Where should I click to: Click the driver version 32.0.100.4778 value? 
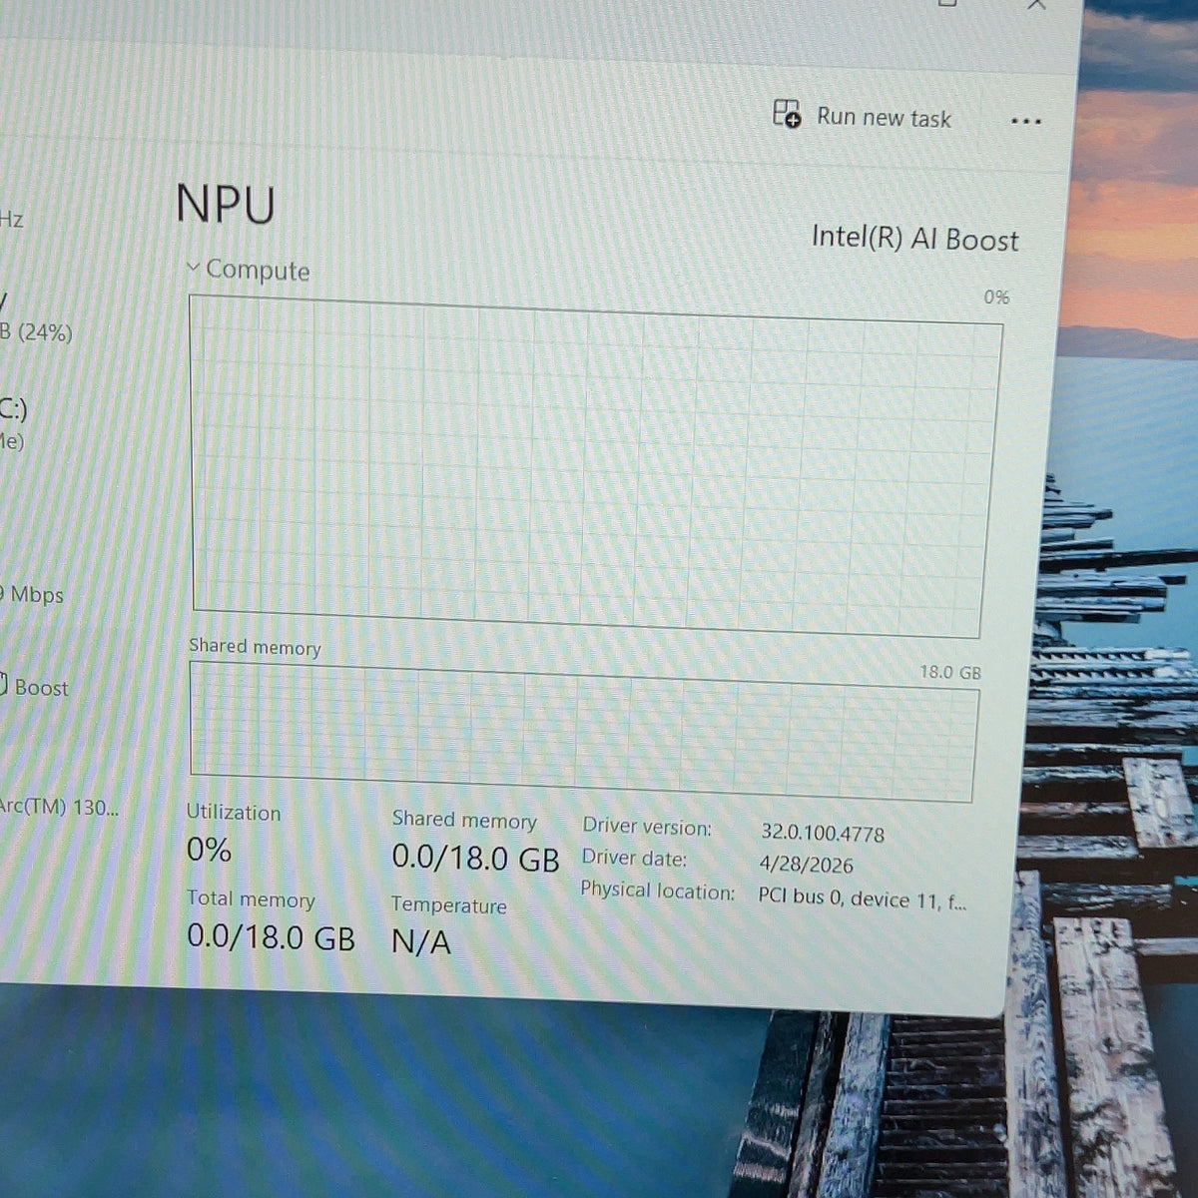[x=823, y=833]
